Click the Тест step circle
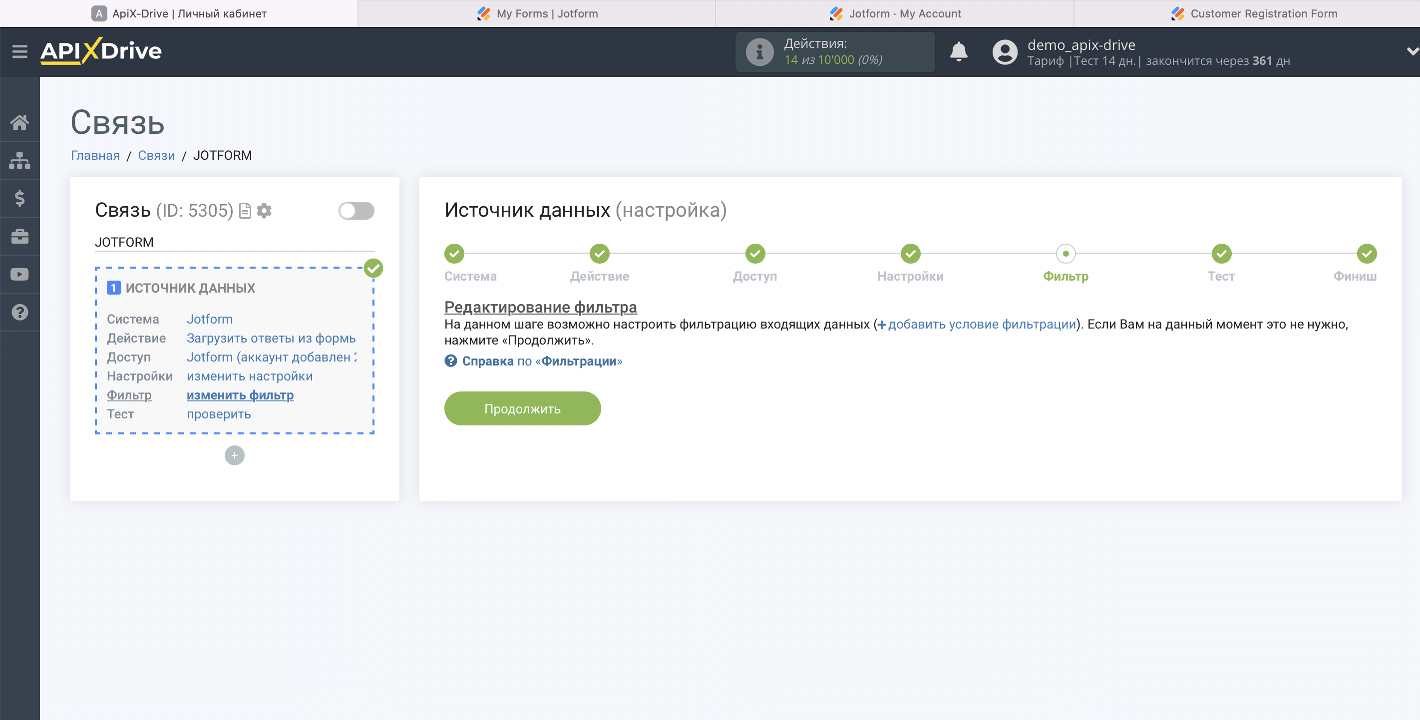The height and width of the screenshot is (720, 1420). pos(1222,254)
